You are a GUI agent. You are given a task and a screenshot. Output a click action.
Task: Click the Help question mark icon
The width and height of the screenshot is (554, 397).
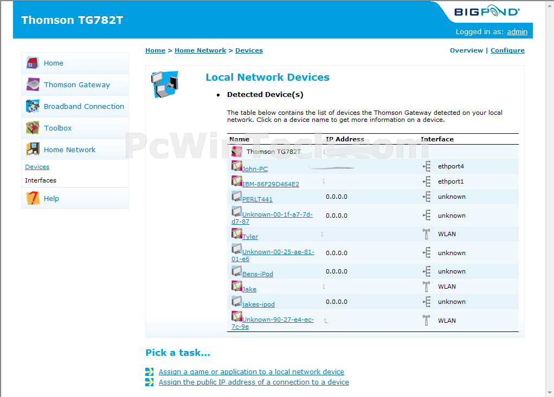click(x=33, y=198)
